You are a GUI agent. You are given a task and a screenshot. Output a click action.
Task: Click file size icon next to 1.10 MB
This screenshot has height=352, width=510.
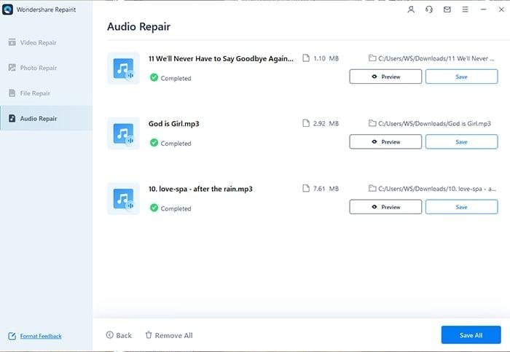pos(306,58)
